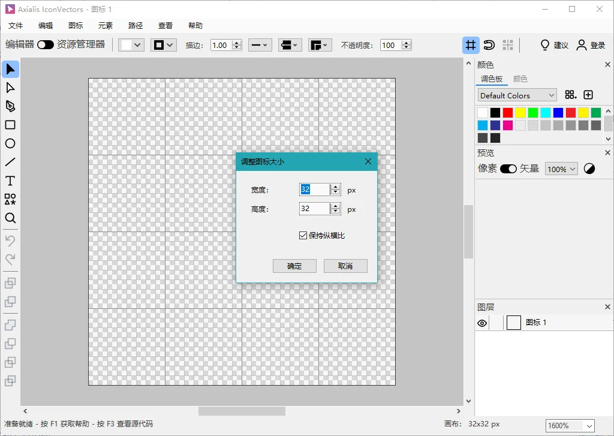
Task: Open the 帮助 menu
Action: pos(195,25)
